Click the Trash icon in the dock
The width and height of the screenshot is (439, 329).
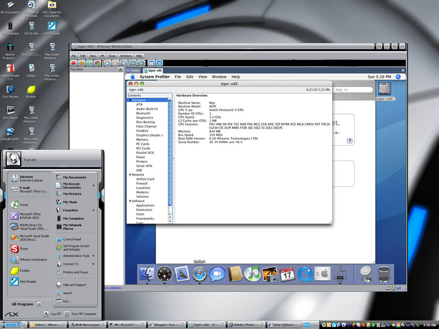click(x=384, y=274)
